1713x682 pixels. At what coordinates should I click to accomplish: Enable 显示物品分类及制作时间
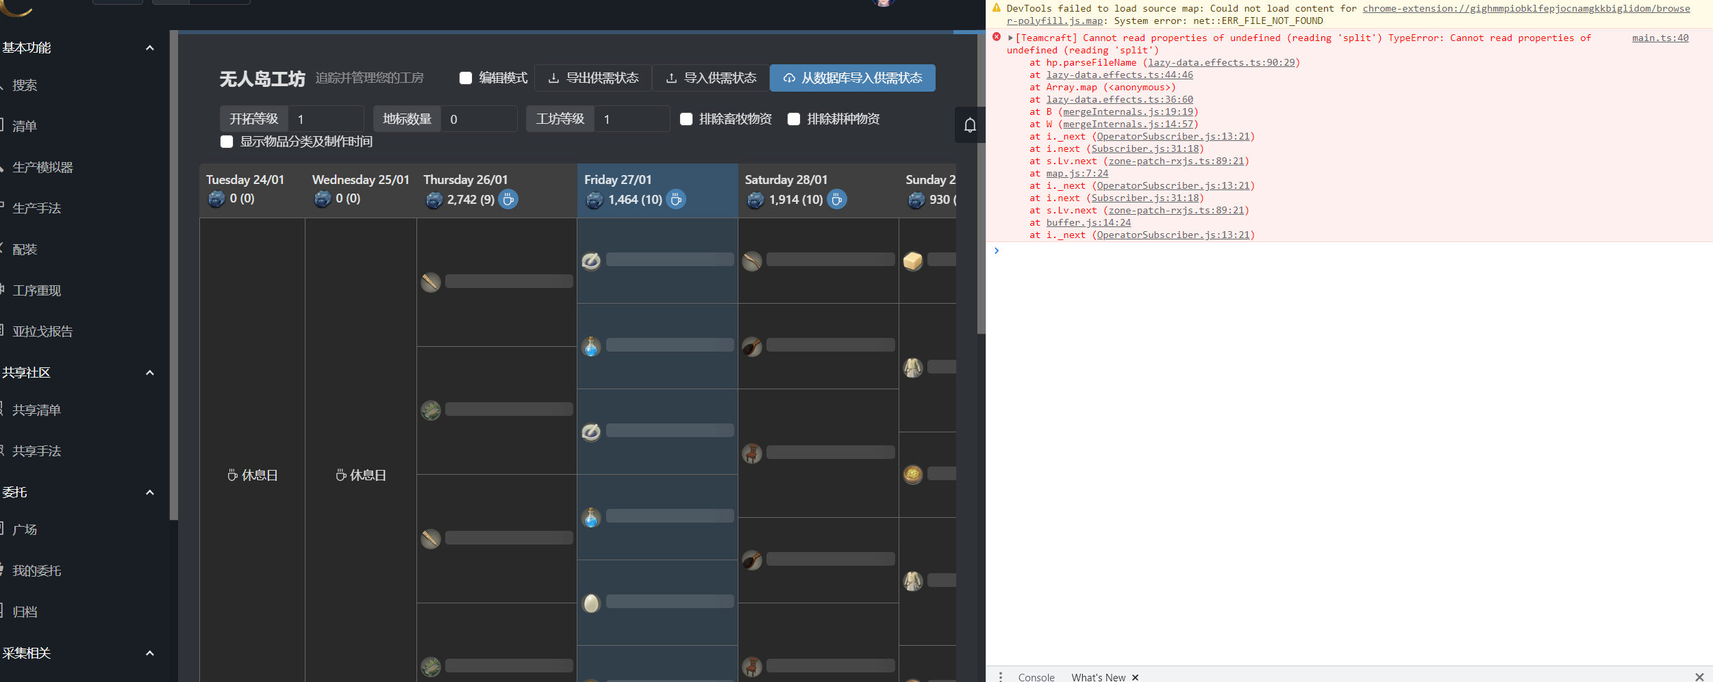click(227, 142)
